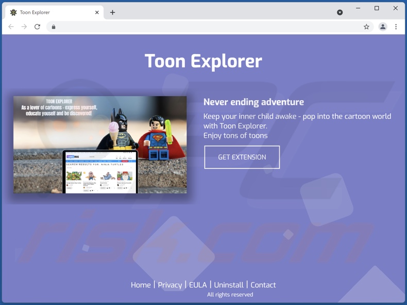Click the 'All rights reserved' text

pos(230,294)
